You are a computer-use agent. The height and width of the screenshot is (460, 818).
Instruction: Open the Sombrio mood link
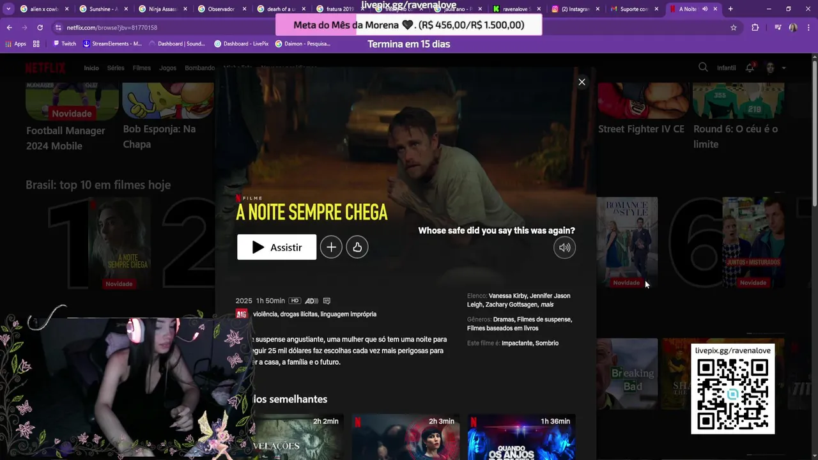(547, 343)
